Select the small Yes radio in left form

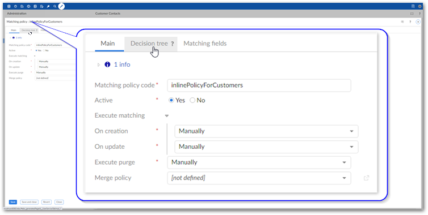point(36,50)
